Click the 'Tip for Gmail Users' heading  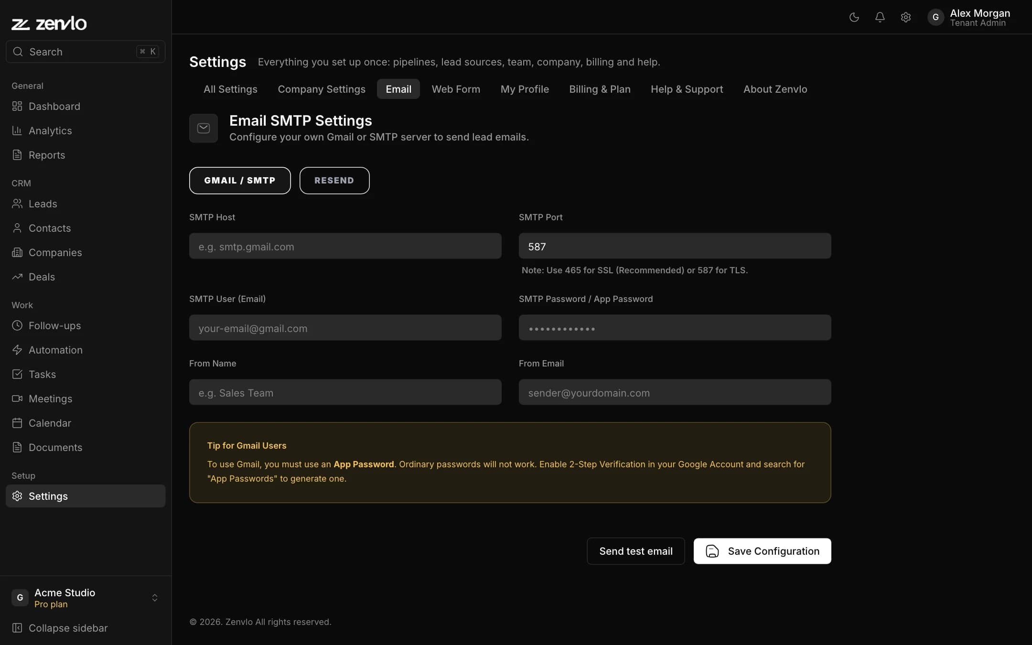coord(247,445)
